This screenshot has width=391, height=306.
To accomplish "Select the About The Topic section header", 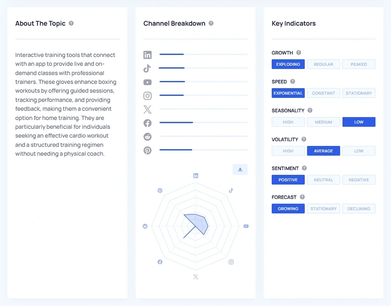I will 40,23.
